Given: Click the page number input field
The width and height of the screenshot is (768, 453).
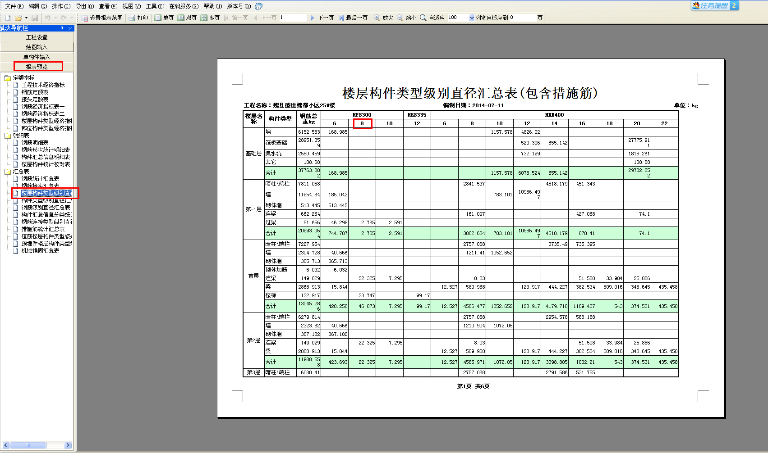Looking at the screenshot, I should pos(293,18).
